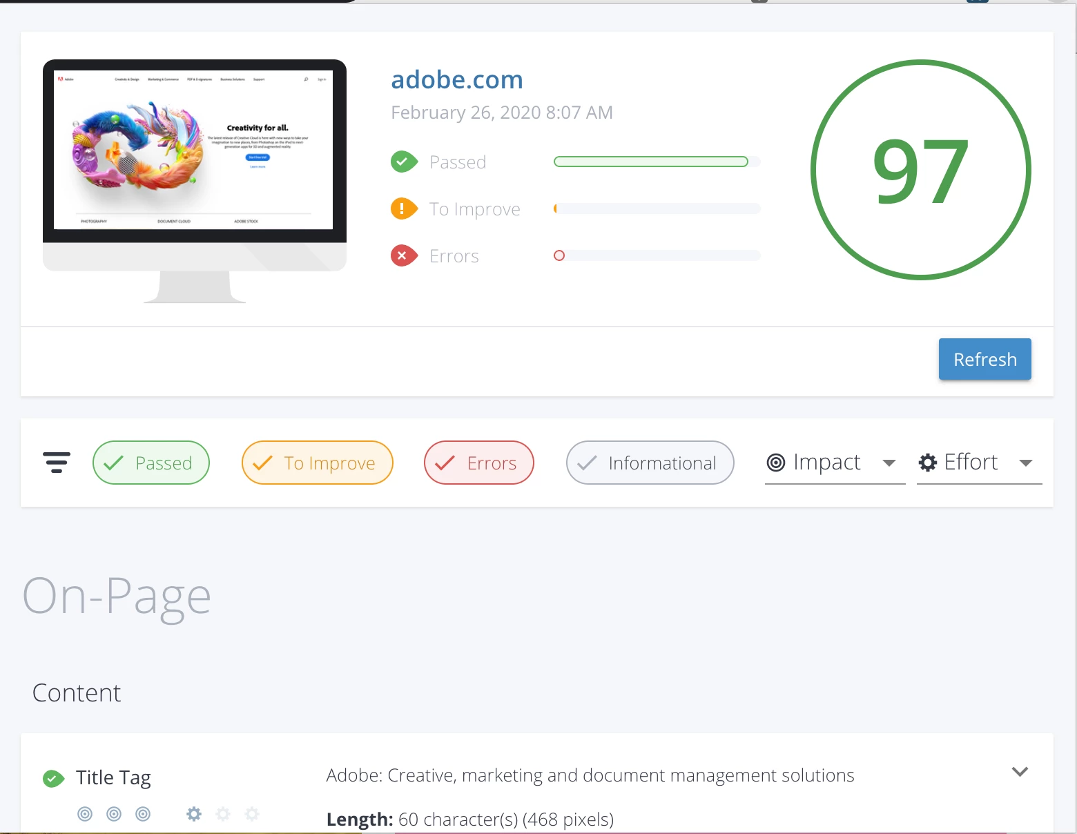Click the Title Tag green status icon
Viewport: 1077px width, 834px height.
[54, 779]
